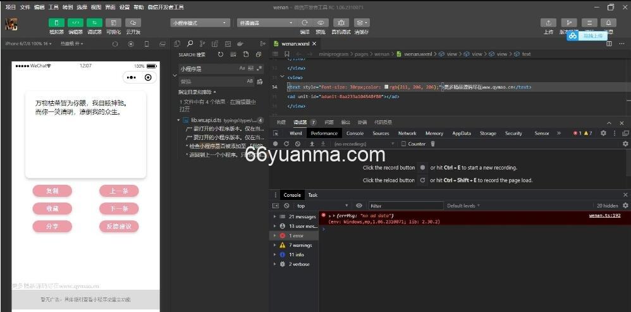
Task: Start 真机调试 real device debugging
Action: (341, 23)
